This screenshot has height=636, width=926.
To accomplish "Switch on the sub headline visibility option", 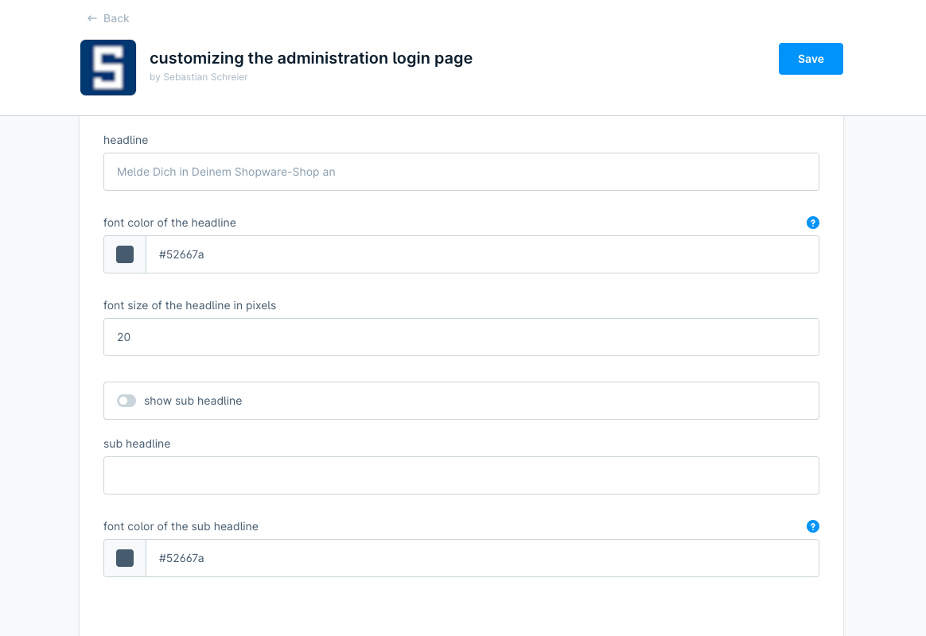I will (126, 401).
